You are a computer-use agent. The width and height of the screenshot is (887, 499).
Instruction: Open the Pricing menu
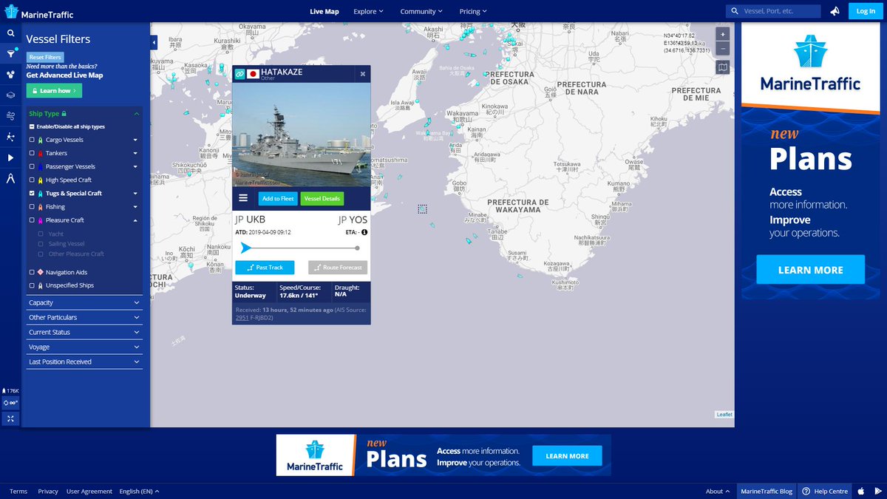473,11
